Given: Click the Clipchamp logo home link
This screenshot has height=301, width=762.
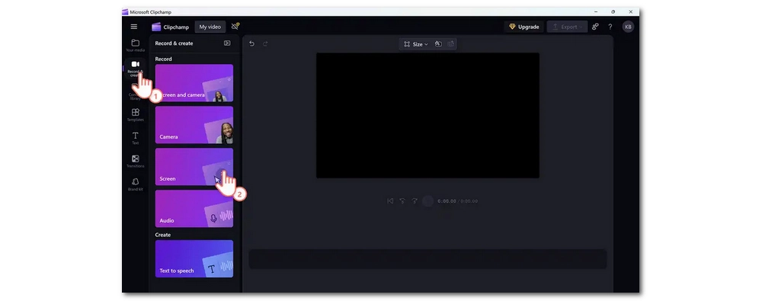Looking at the screenshot, I should tap(170, 27).
